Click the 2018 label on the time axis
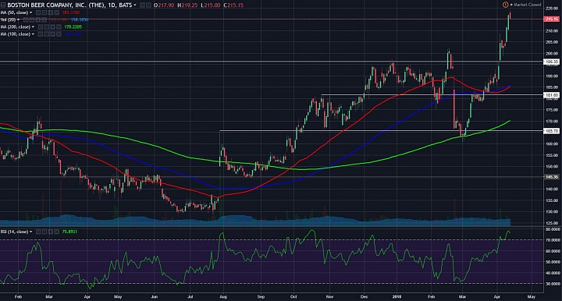Screen dimensions: 562x301 coord(397,296)
